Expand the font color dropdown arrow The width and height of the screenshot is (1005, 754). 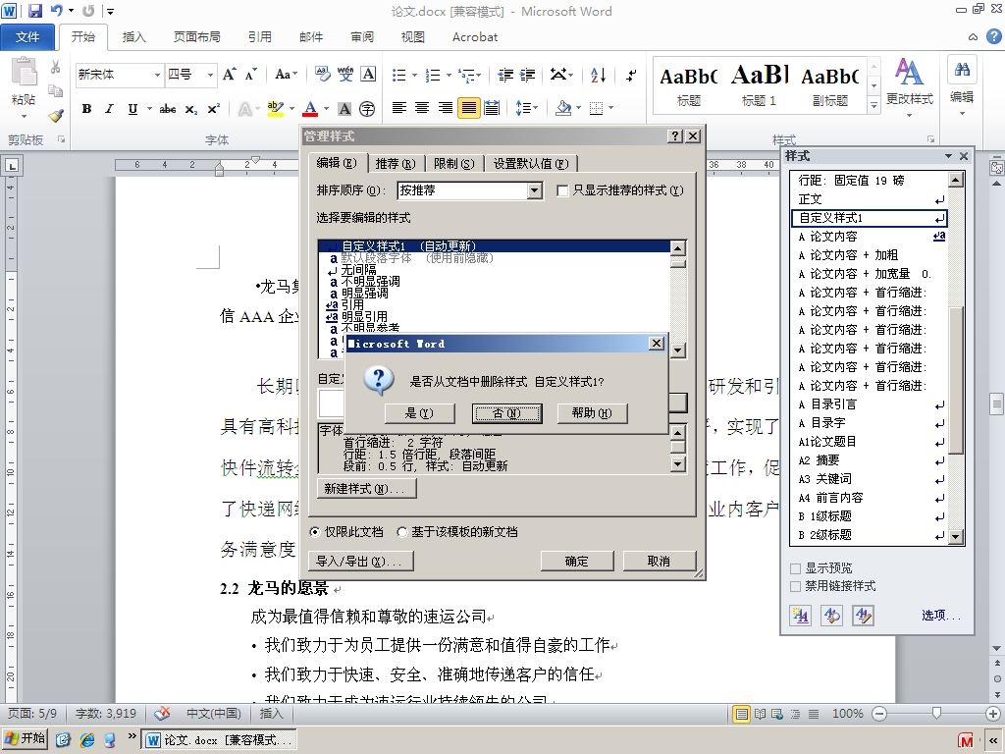click(x=326, y=108)
